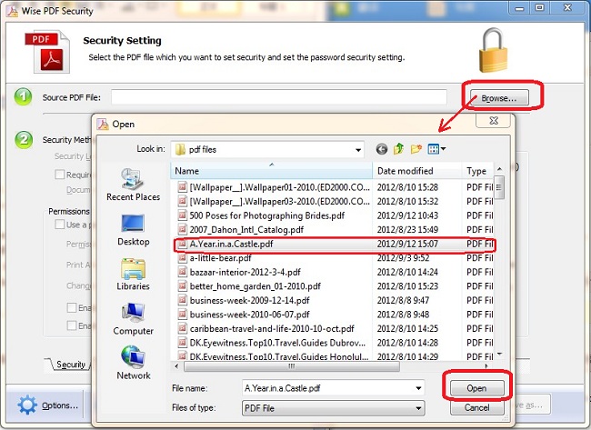
Task: Select file a-little-bear.pdf
Action: coord(221,258)
